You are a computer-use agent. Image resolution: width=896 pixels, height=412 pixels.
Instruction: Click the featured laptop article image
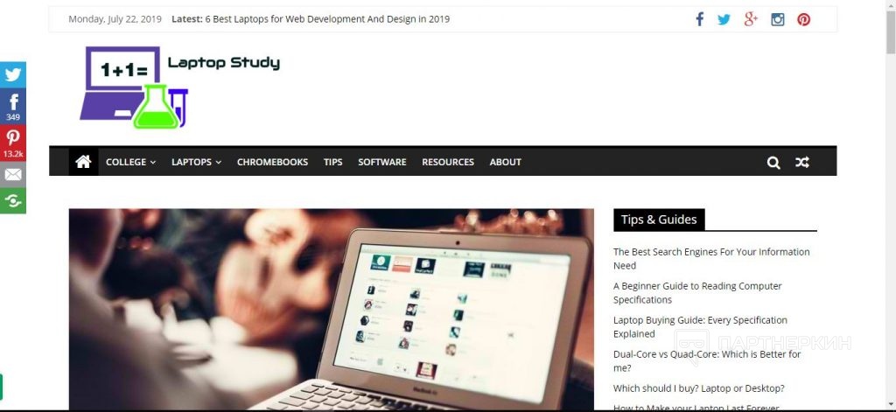pyautogui.click(x=332, y=309)
